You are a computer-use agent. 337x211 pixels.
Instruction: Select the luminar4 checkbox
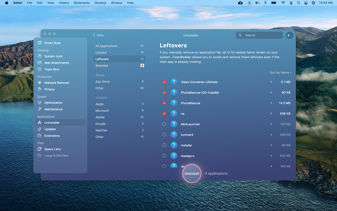point(164,135)
